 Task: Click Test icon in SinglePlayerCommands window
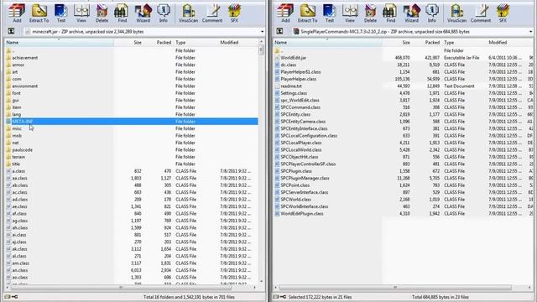tap(330, 13)
